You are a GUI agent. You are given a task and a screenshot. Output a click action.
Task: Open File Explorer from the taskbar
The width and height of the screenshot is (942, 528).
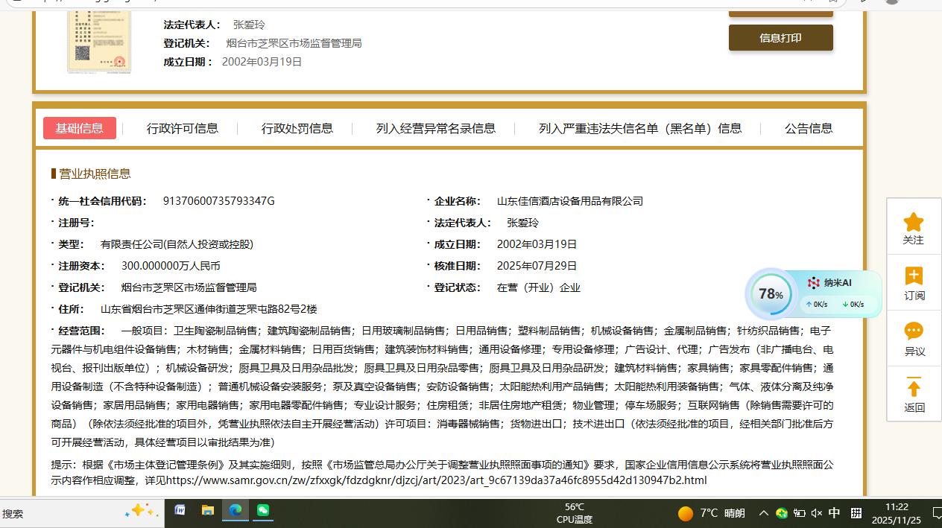click(208, 511)
